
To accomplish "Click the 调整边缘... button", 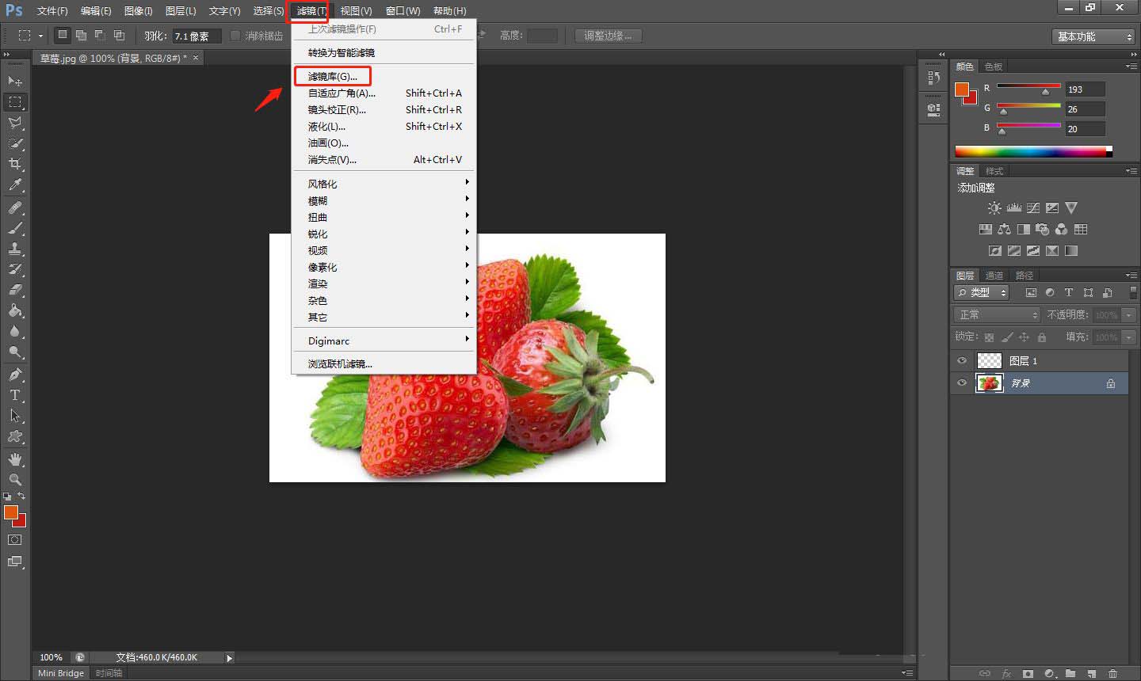I will click(608, 36).
